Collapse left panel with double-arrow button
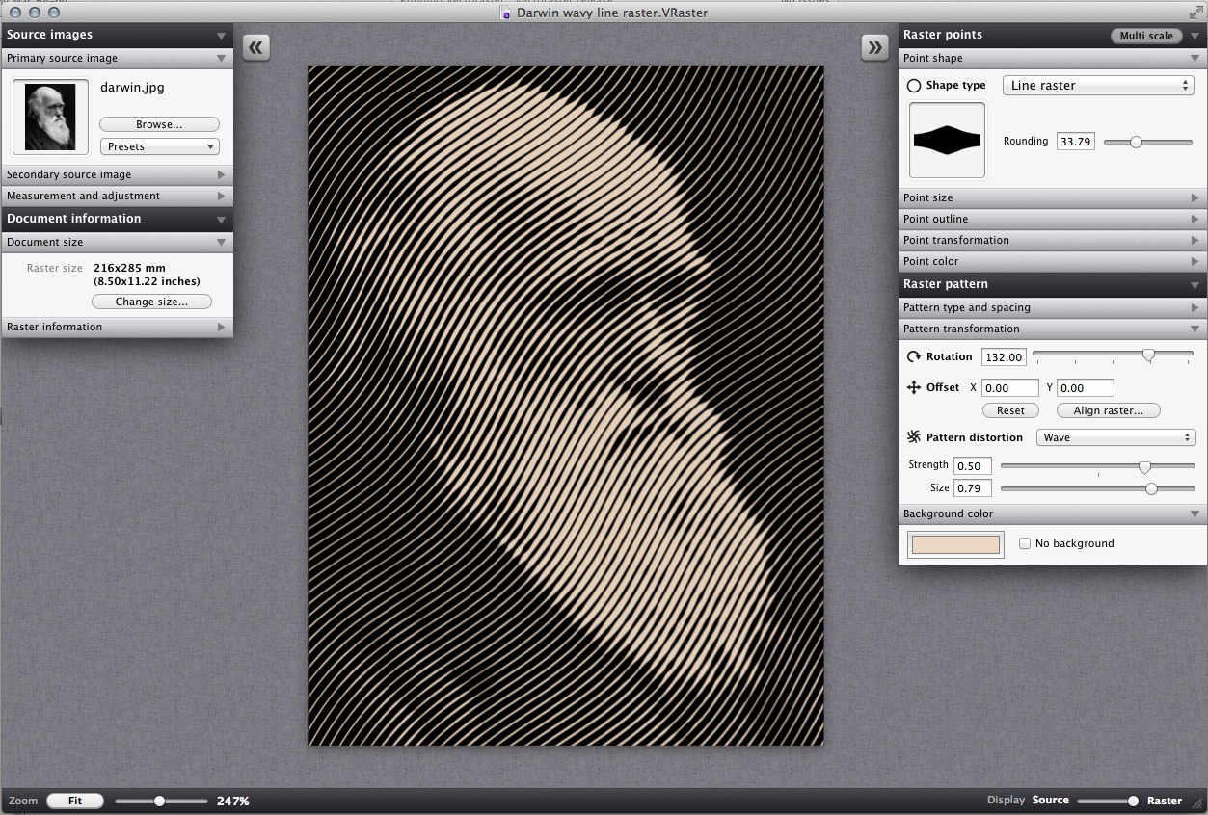 click(255, 47)
